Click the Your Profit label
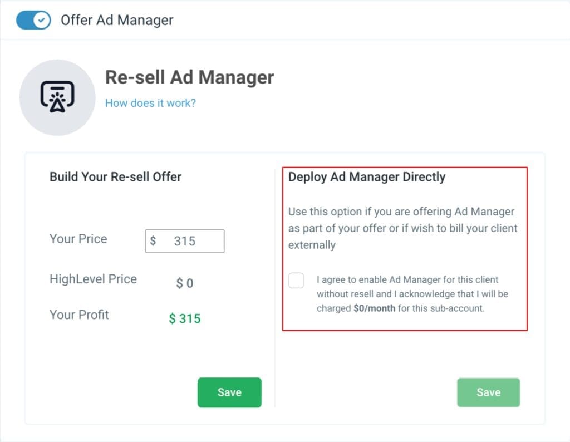Screen dimensions: 570x442 [79, 315]
